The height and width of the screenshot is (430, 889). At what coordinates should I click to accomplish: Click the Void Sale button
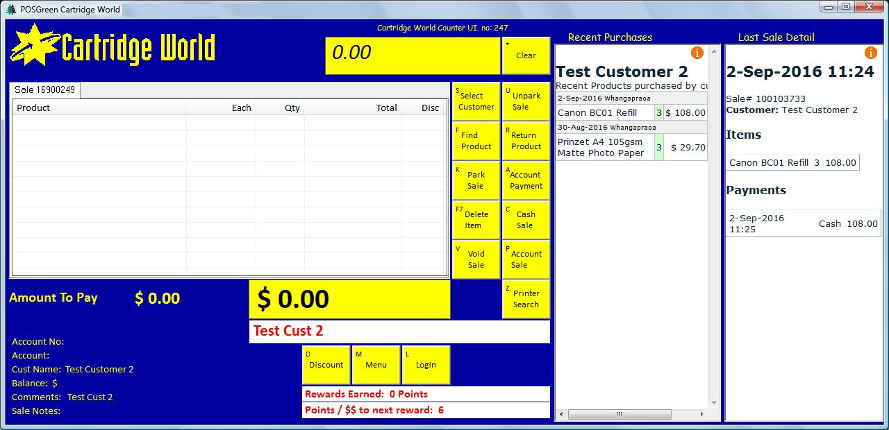point(476,259)
